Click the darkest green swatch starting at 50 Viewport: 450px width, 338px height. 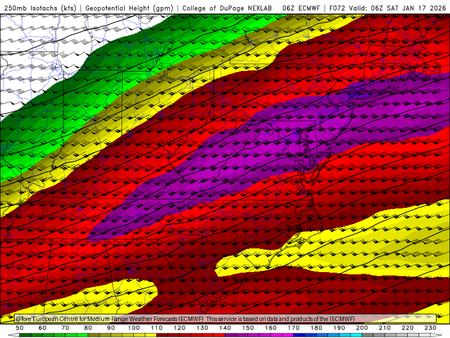click(25, 335)
